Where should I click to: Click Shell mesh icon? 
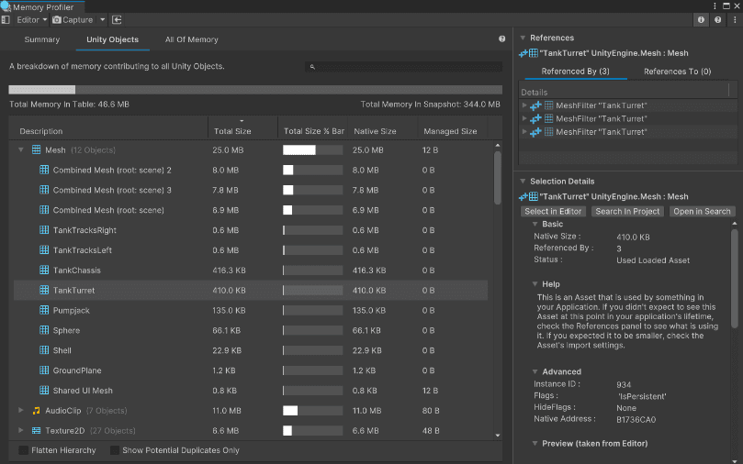click(x=44, y=350)
